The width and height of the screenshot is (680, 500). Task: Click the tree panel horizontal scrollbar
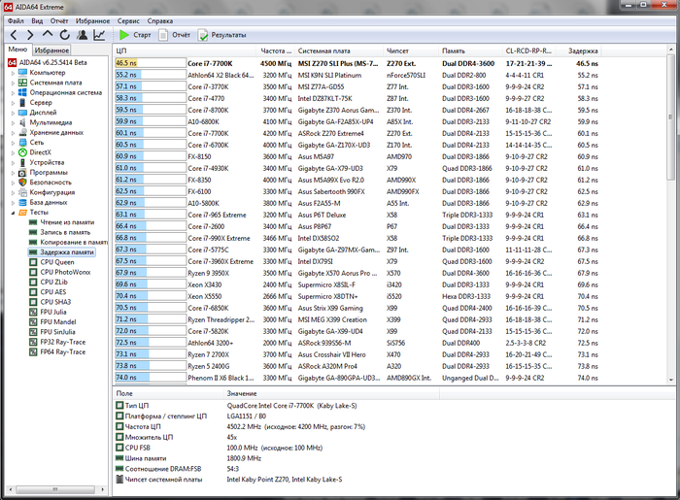coord(56,489)
